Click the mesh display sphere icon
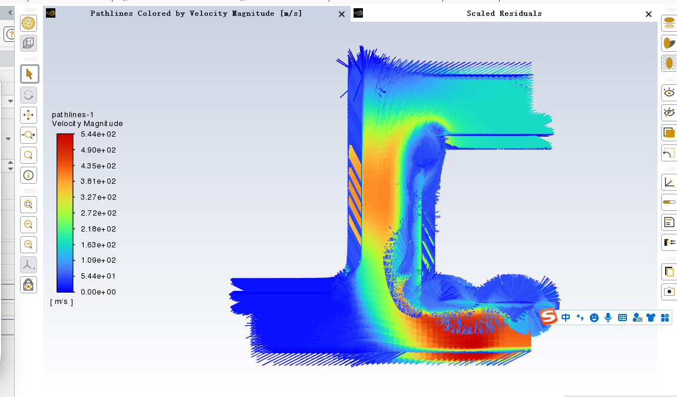Screen dimensions: 677x397 [x=28, y=23]
